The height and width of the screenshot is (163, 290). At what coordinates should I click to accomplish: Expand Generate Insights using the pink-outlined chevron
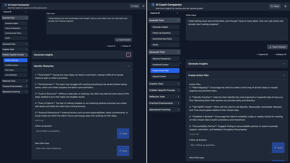tap(128, 55)
